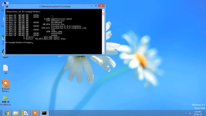Open the orange recorder app in taskbar
This screenshot has width=206, height=116.
coord(35,113)
